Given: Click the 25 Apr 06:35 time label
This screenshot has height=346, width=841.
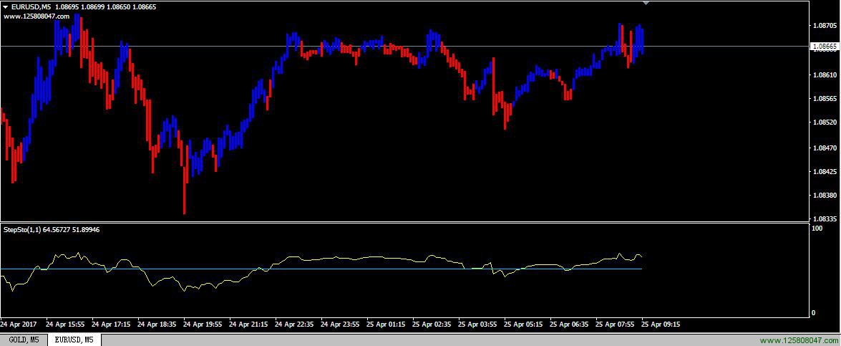Looking at the screenshot, I should point(569,325).
